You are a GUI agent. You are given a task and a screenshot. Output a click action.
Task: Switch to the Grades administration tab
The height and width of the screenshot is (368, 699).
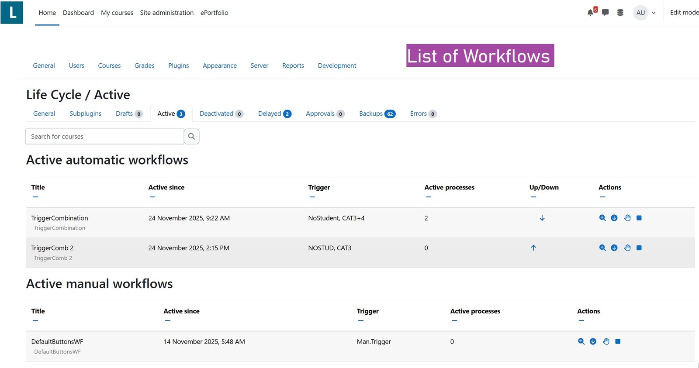point(145,65)
